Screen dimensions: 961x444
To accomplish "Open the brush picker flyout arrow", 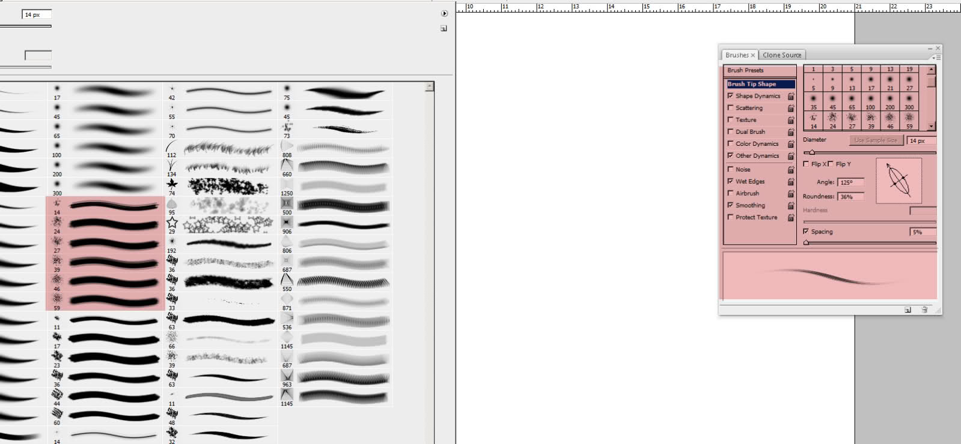I will [x=444, y=13].
